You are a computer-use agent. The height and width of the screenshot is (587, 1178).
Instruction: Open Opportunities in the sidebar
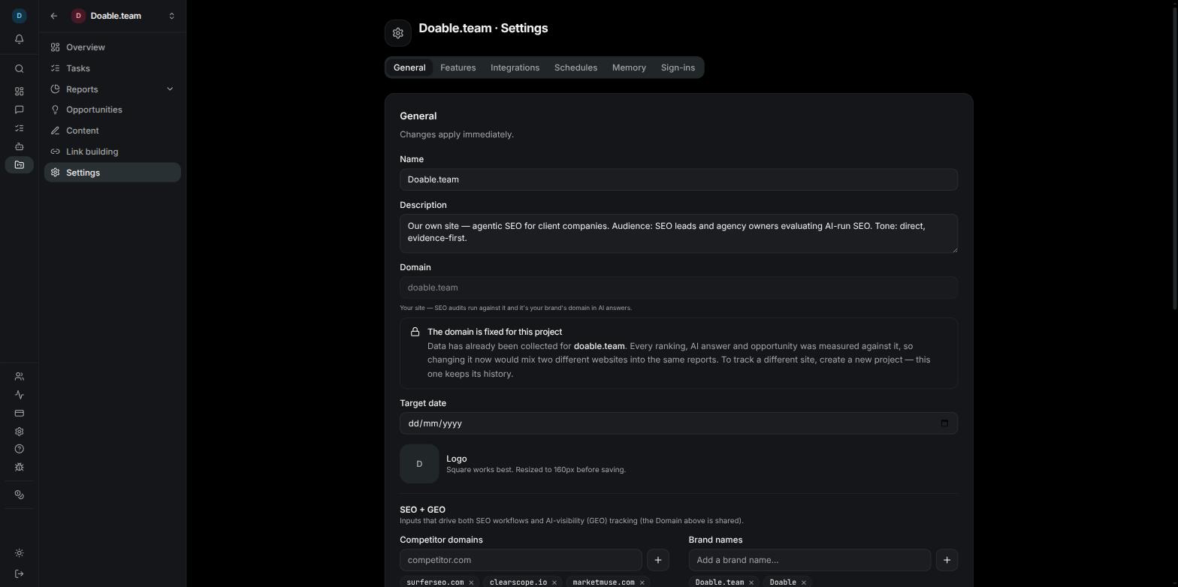click(113, 110)
